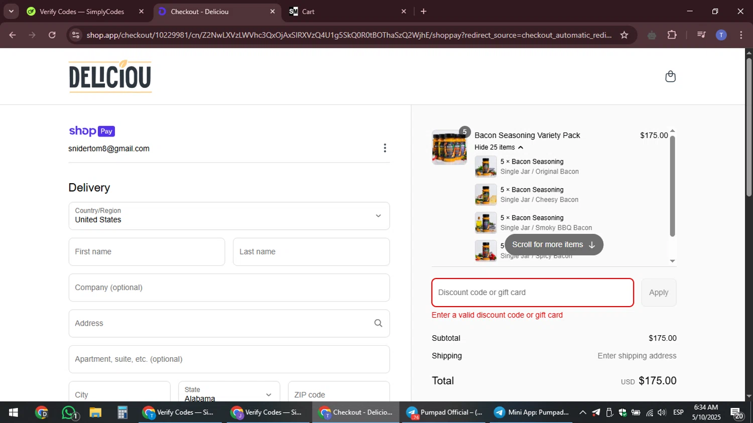Click the order summary scrollbar thumb
Viewport: 753px width, 423px height.
click(672, 186)
